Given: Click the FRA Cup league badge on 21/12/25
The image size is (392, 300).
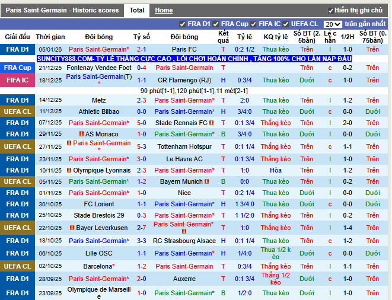Looking at the screenshot, I should click(18, 68).
